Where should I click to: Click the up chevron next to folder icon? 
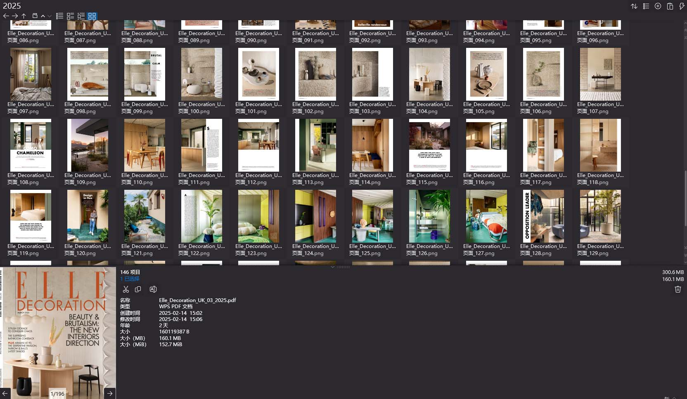pos(43,16)
